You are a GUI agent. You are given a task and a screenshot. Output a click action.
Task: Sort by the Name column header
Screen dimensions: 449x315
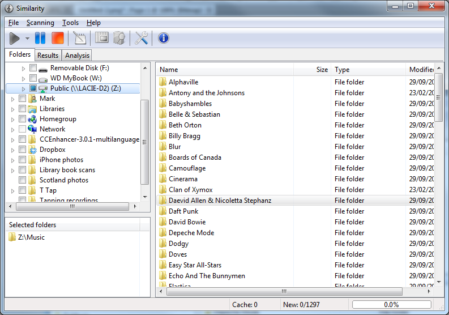225,70
